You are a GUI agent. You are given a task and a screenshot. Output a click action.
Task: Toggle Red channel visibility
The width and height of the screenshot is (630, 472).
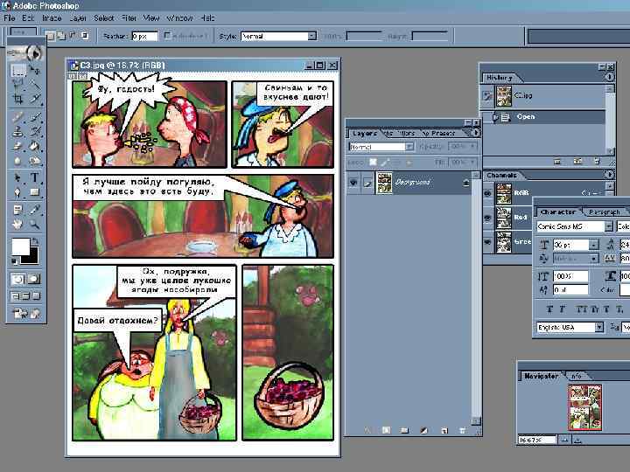coord(487,218)
